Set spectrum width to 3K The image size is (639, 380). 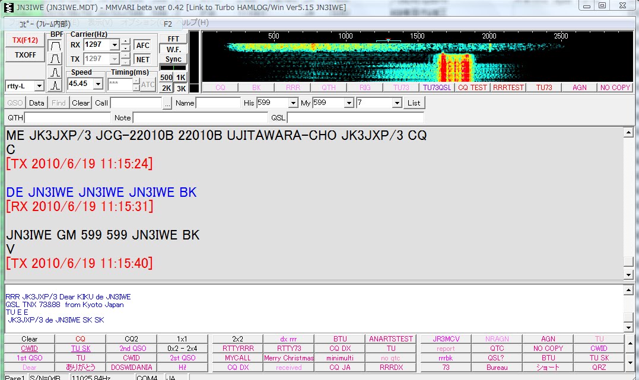click(181, 88)
